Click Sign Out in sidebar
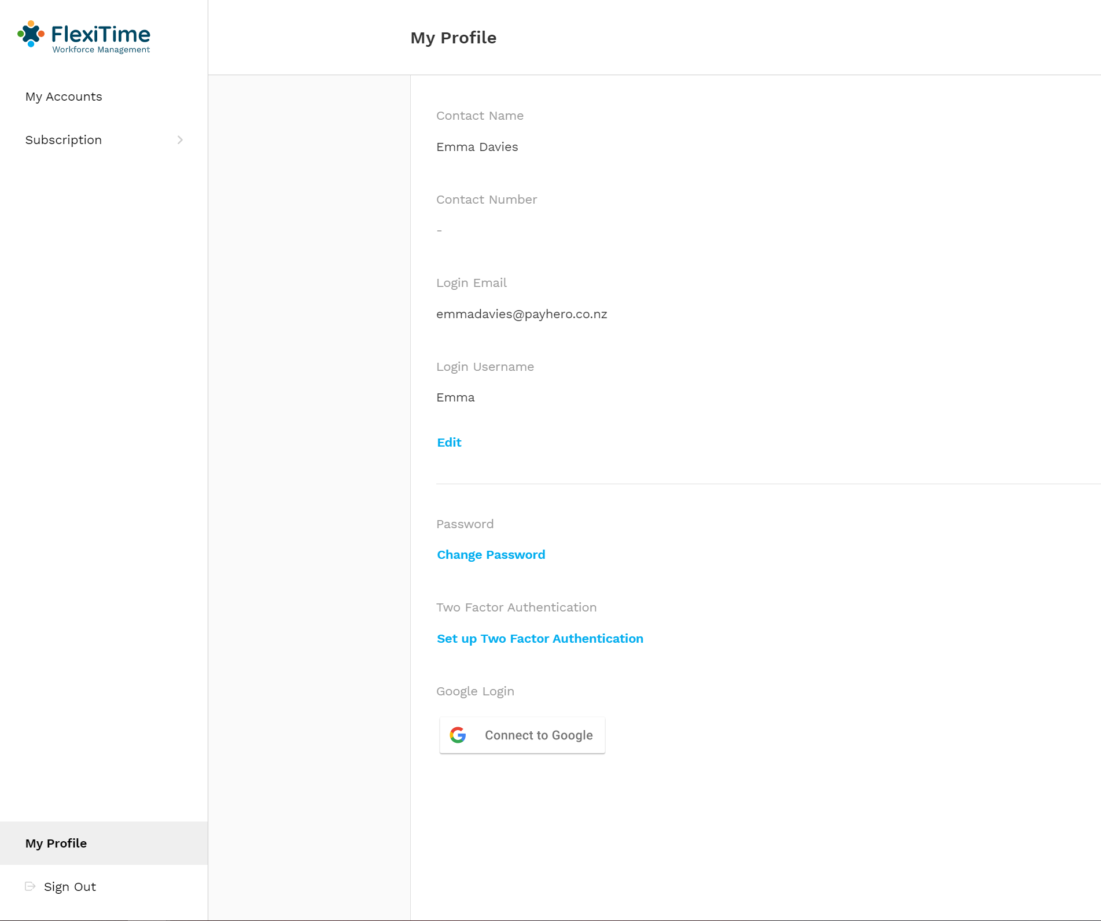 click(x=70, y=887)
